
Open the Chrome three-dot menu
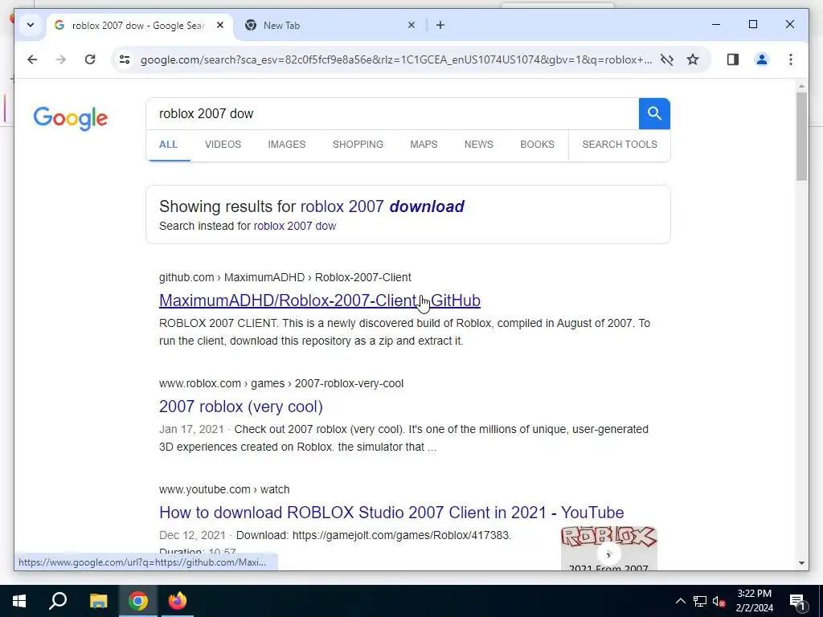[791, 59]
